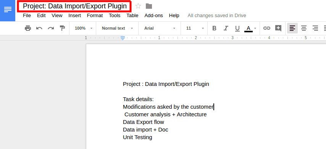Toggle italic formatting

pos(226,28)
